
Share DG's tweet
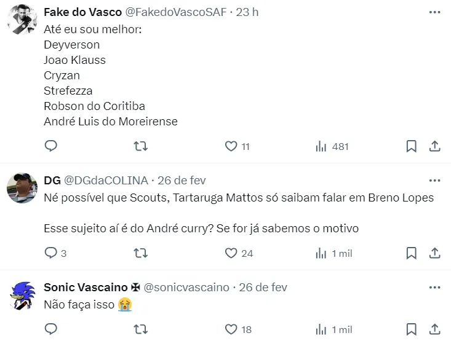(x=434, y=253)
